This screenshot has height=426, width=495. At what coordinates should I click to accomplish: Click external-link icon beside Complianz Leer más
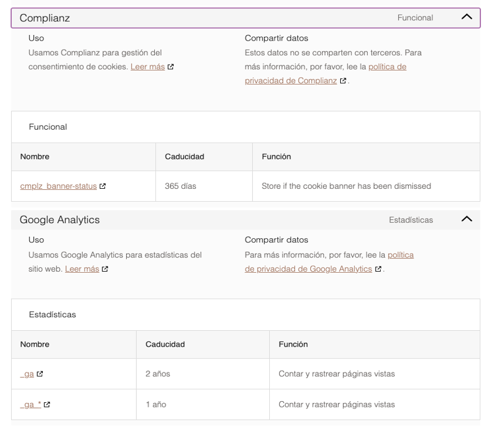171,67
